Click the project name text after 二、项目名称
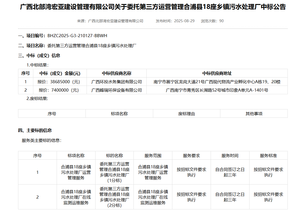This screenshot has width=298, height=212. pos(92,46)
